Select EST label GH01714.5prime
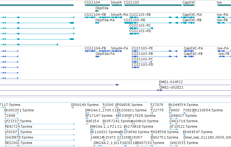The width and height of the screenshot is (231, 147). (x=183, y=121)
